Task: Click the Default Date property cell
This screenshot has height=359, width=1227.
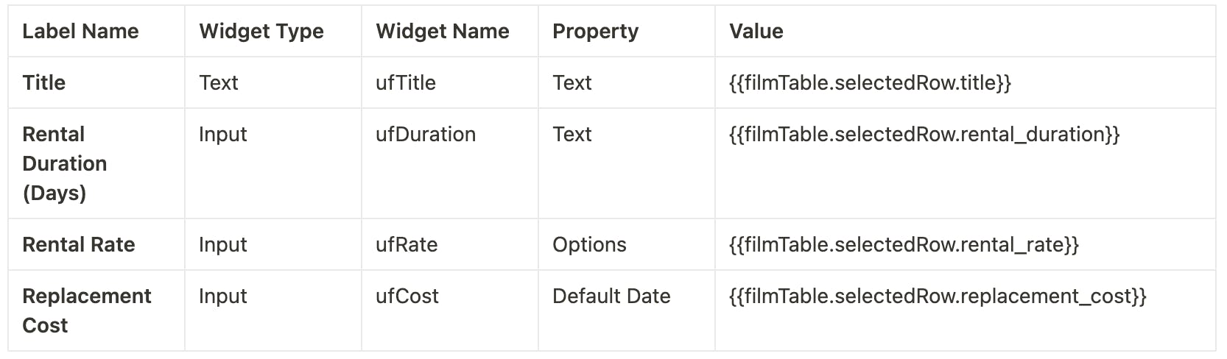Action: pyautogui.click(x=611, y=296)
